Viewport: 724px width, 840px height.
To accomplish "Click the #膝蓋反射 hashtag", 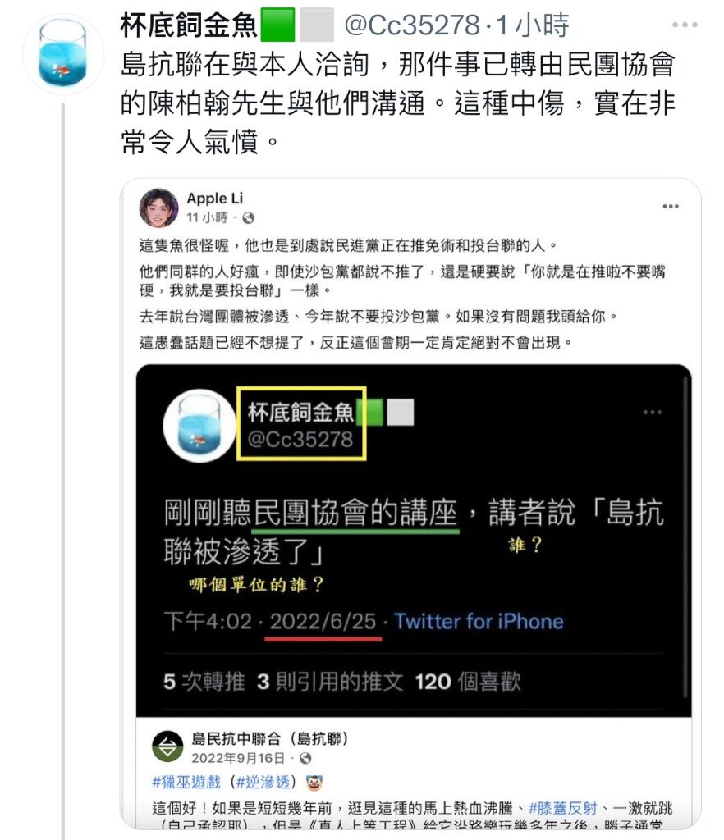I will 562,808.
